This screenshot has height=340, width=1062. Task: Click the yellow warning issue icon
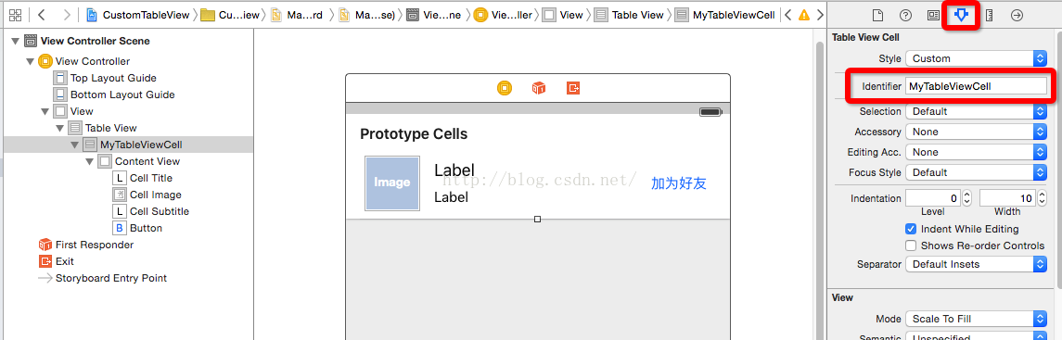point(804,15)
